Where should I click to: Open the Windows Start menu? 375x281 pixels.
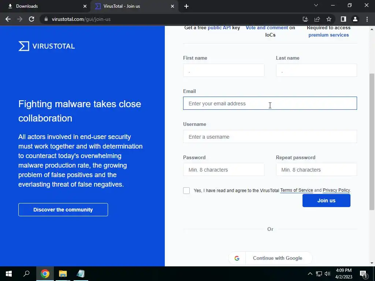pyautogui.click(x=9, y=274)
